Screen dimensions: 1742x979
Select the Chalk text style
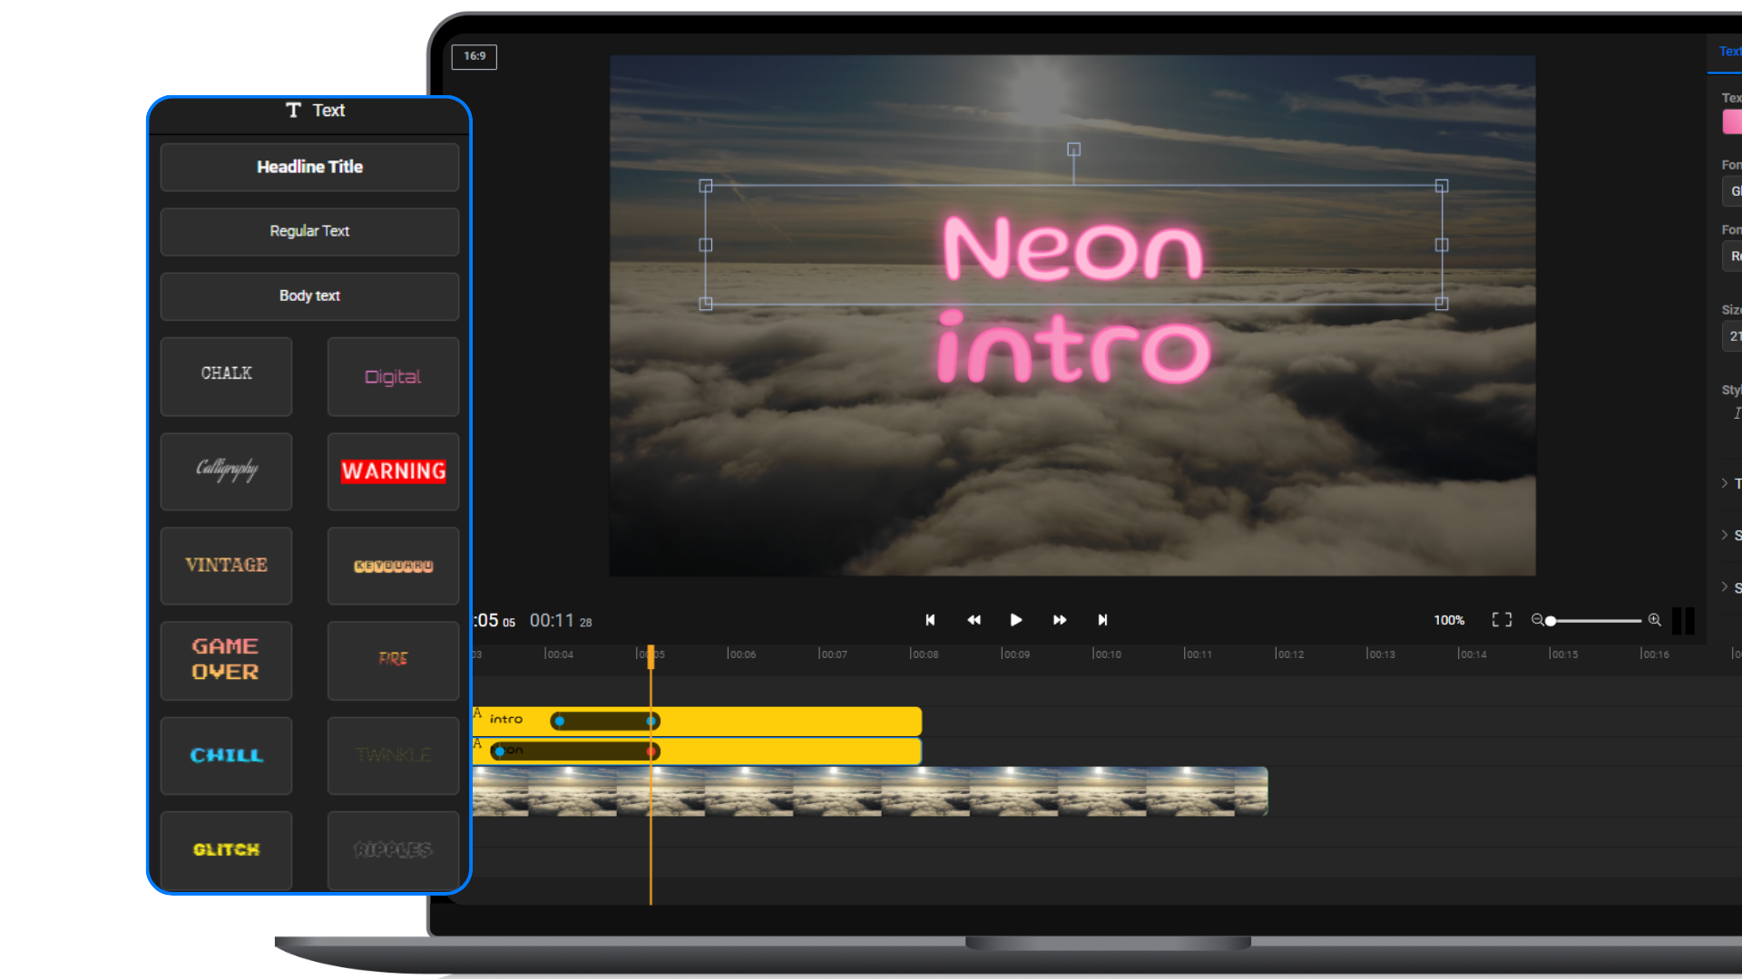226,376
